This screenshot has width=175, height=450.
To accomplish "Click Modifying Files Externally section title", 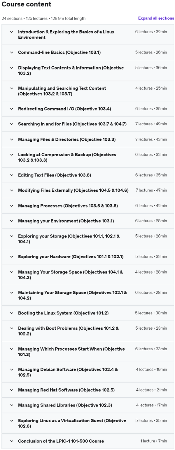I will (x=73, y=191).
